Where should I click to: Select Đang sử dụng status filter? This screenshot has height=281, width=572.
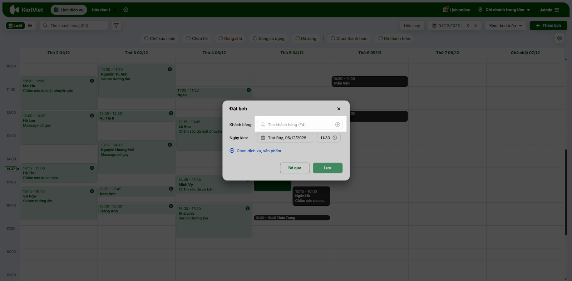coord(269,39)
